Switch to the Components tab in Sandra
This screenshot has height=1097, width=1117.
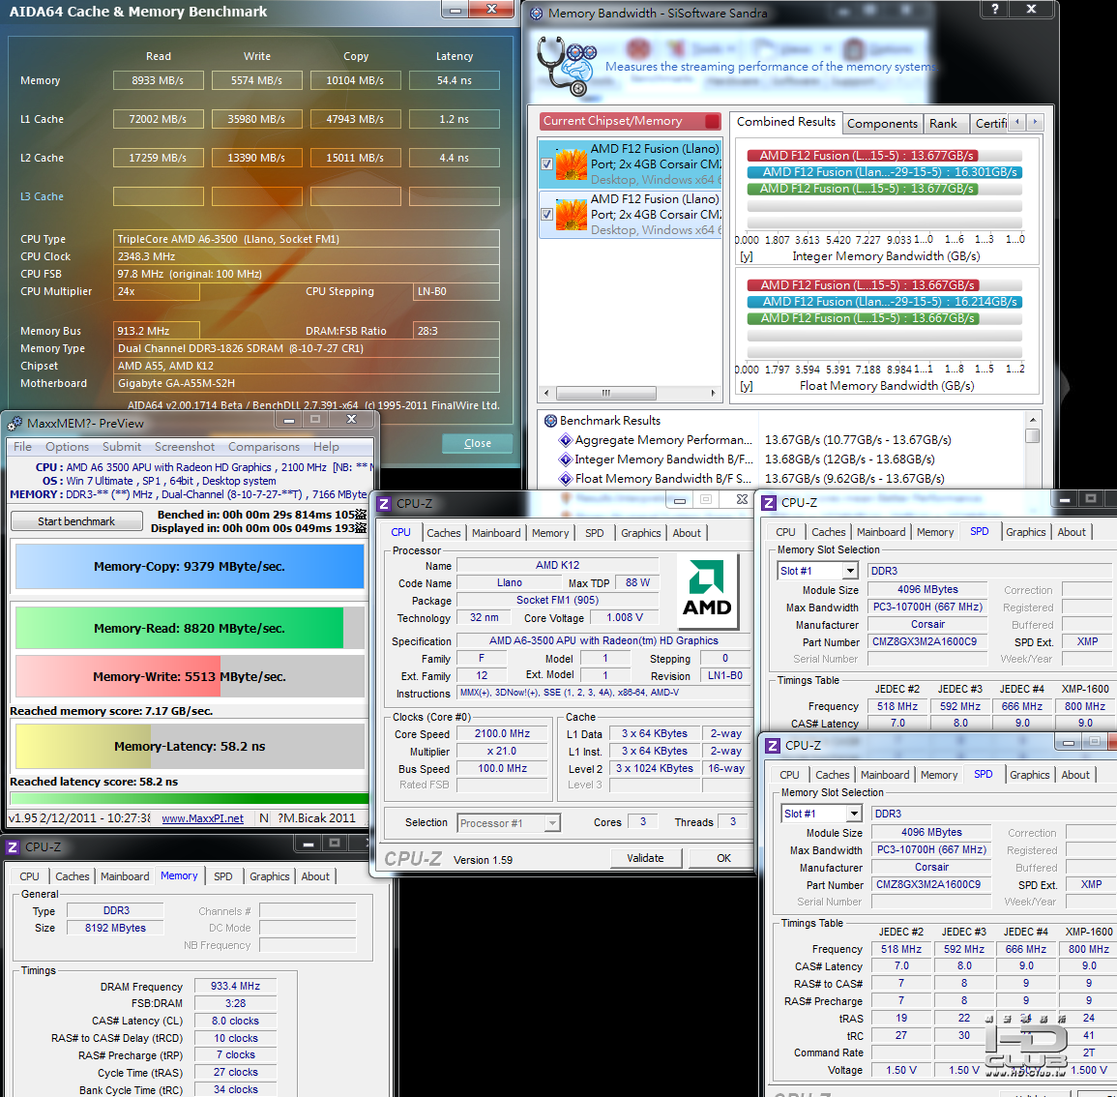[x=882, y=123]
